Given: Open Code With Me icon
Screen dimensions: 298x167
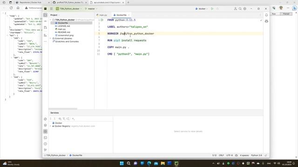Looking at the screenshot, I should pyautogui.click(x=235, y=9).
